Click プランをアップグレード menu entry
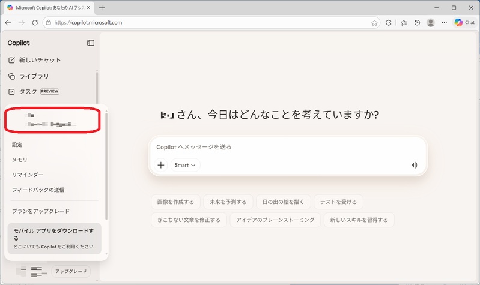 point(41,211)
